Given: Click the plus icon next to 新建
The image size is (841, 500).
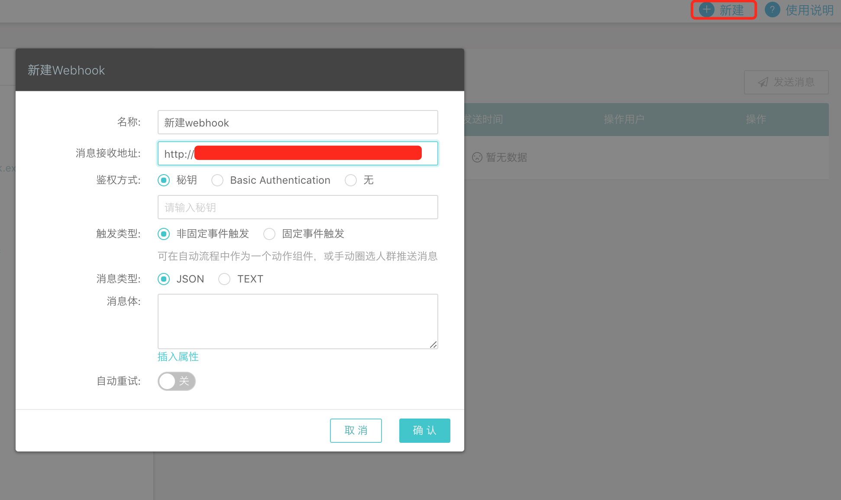Looking at the screenshot, I should pos(707,10).
